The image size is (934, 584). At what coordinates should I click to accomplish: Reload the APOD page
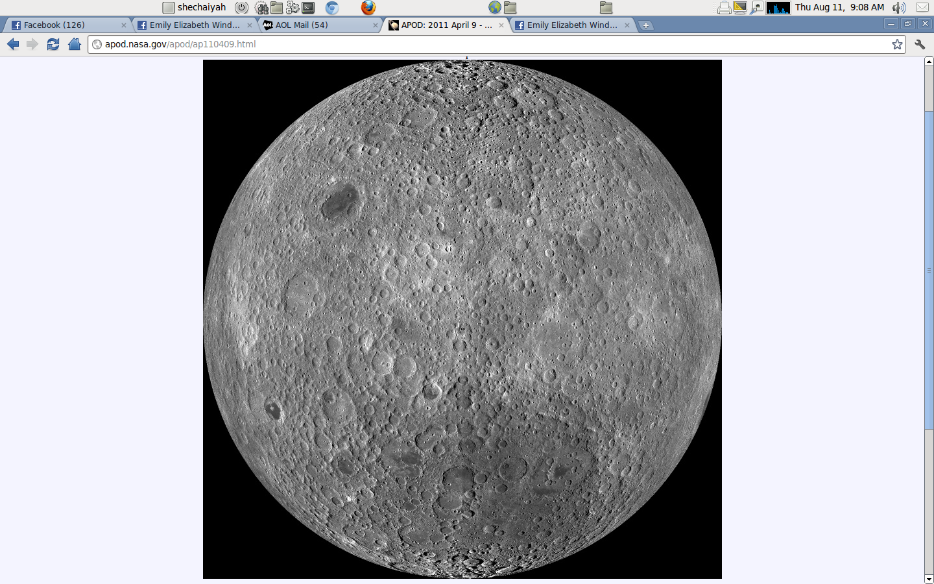53,44
